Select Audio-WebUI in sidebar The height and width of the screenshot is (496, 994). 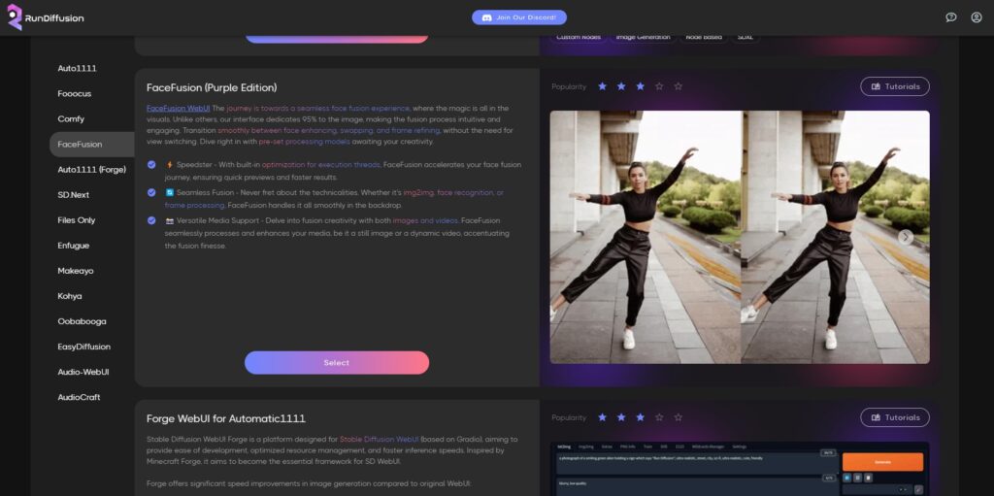pos(83,373)
